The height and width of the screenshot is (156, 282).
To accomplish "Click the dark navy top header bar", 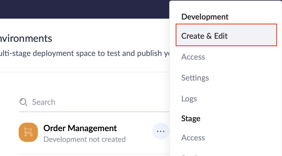I will pyautogui.click(x=85, y=9).
